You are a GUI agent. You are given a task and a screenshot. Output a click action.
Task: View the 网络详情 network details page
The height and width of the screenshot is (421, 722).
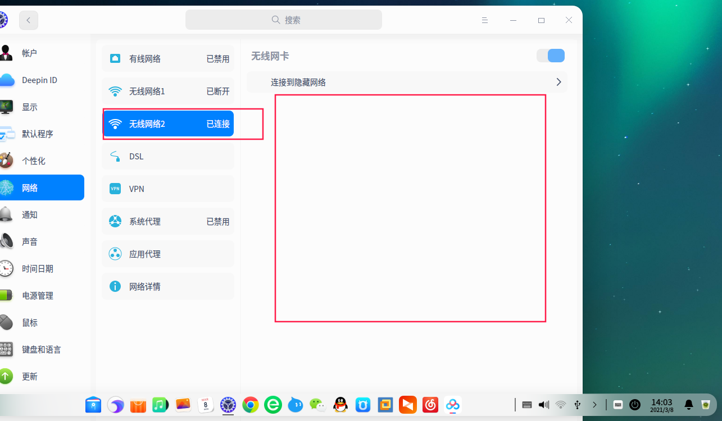pos(168,286)
